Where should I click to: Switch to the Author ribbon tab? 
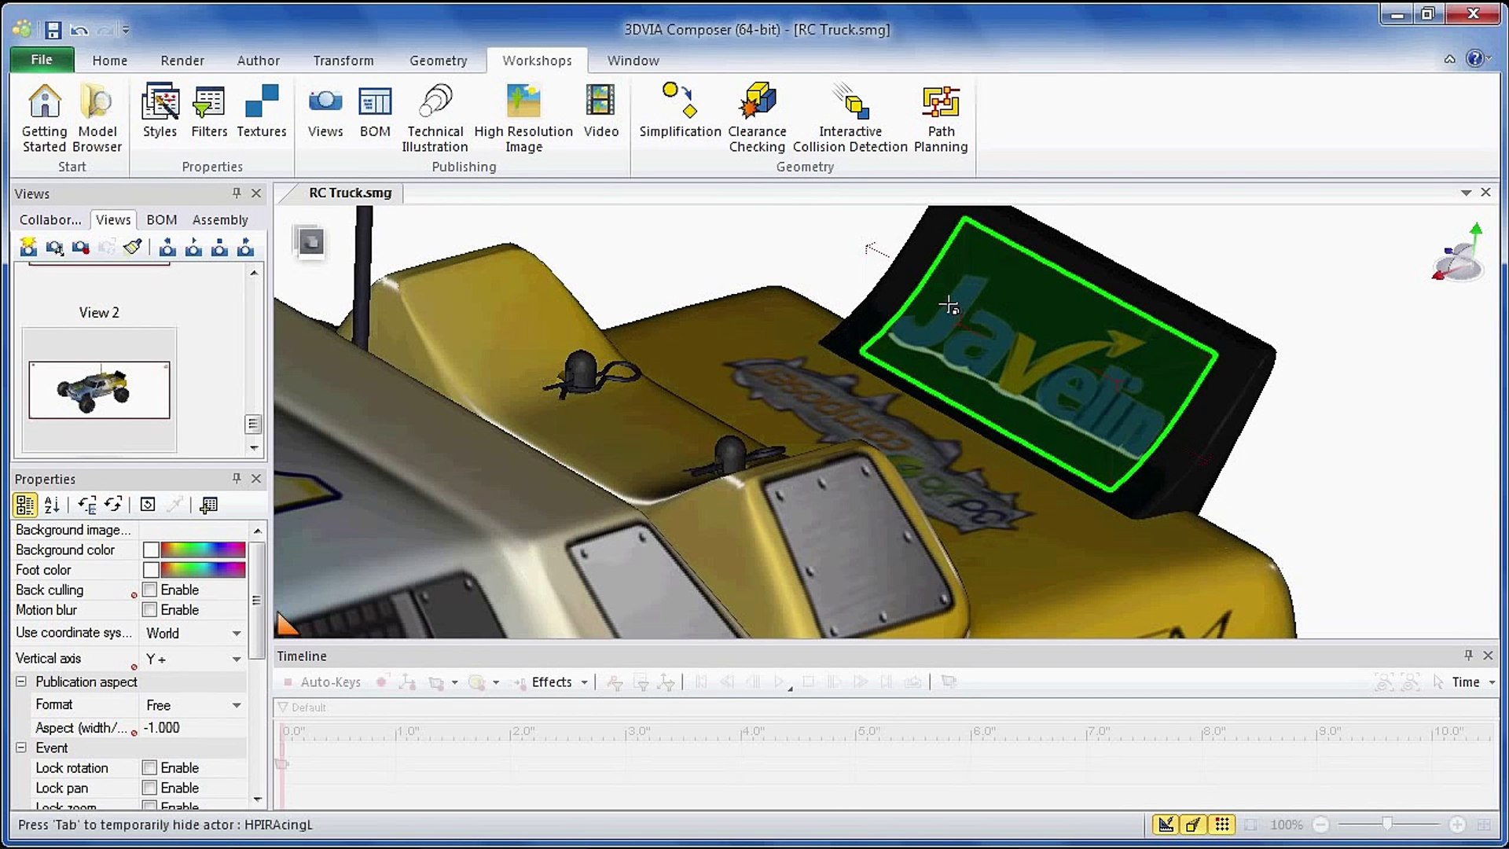tap(258, 61)
